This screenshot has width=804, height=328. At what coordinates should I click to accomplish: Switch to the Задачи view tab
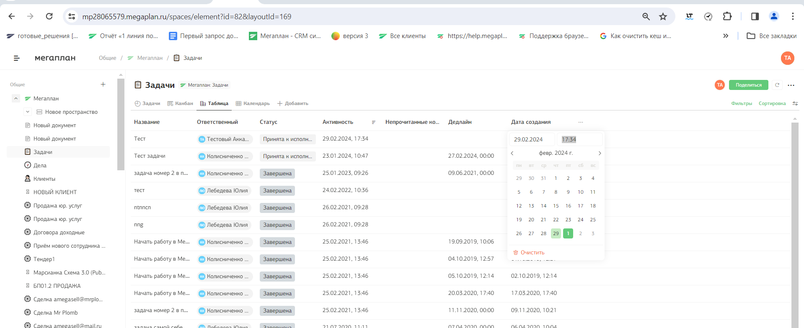(147, 103)
